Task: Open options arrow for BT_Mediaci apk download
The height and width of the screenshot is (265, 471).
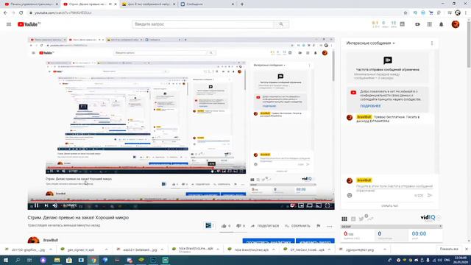Action: click(x=329, y=250)
